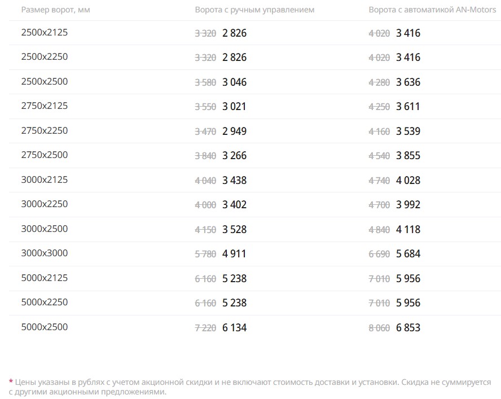This screenshot has width=501, height=399.
Task: Click discounted manual price 3 021
Action: click(x=234, y=107)
